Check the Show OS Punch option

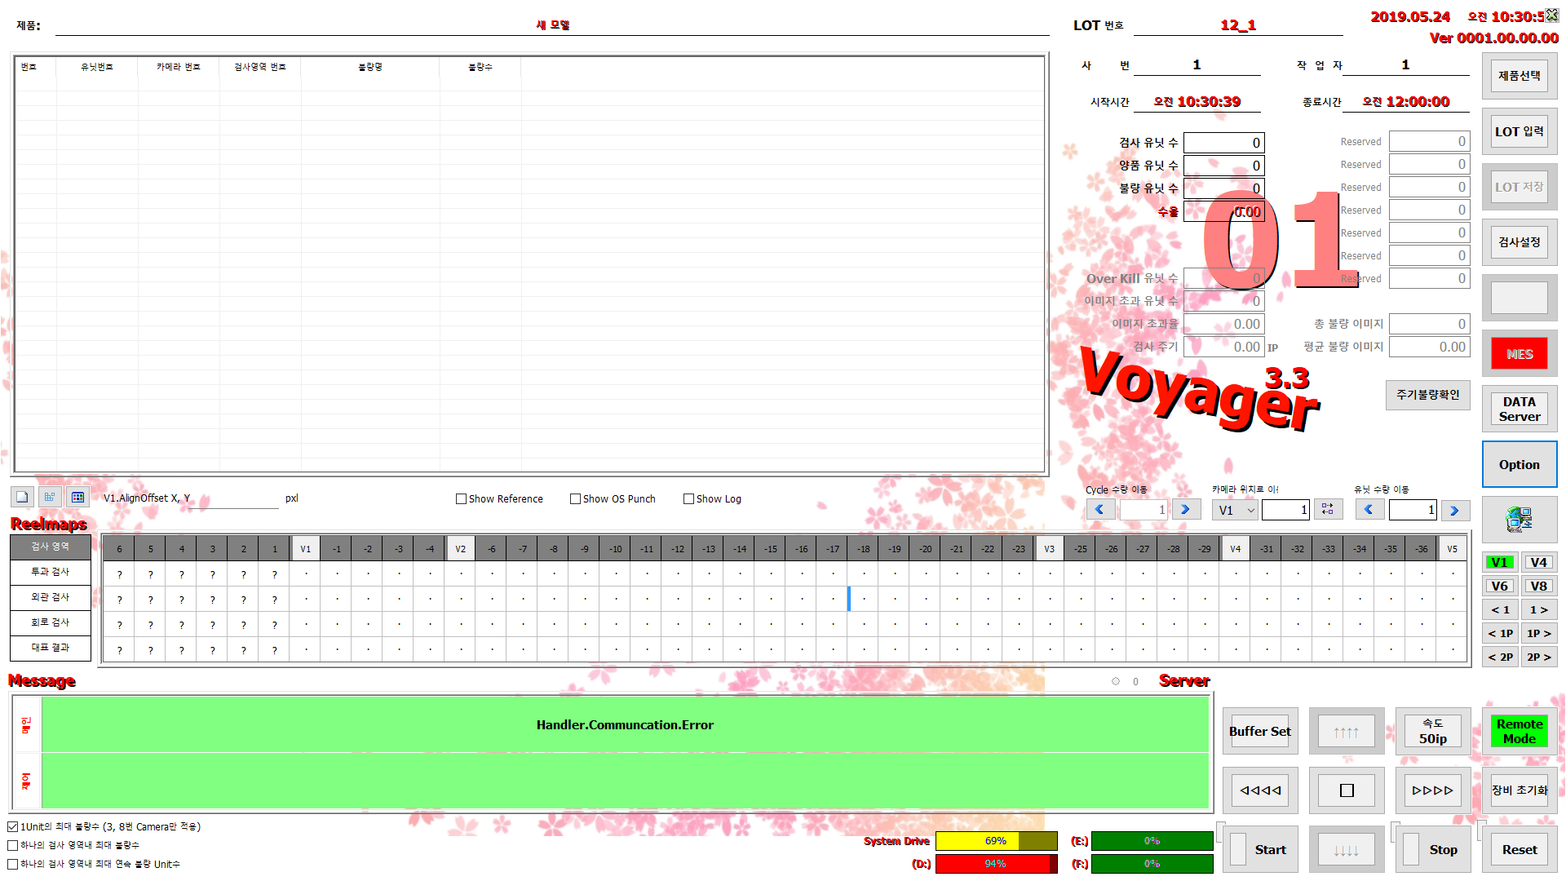coord(575,498)
